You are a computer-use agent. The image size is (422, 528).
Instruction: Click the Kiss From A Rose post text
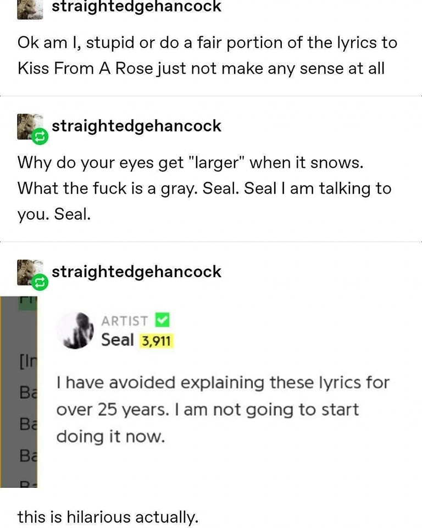pos(207,56)
